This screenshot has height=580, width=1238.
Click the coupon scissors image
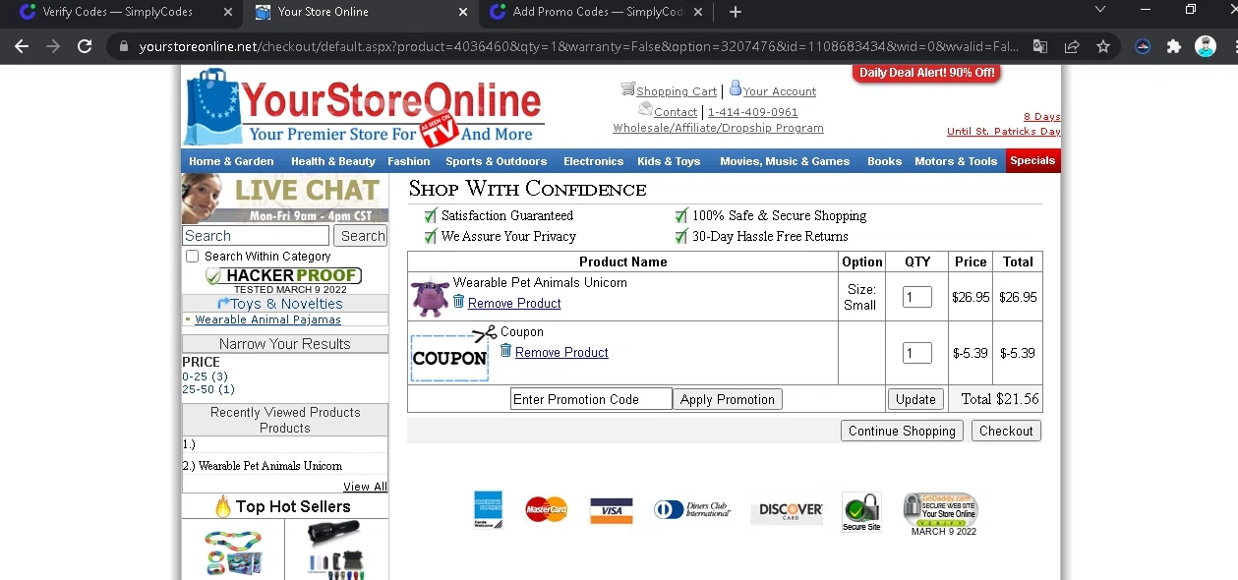pos(450,353)
